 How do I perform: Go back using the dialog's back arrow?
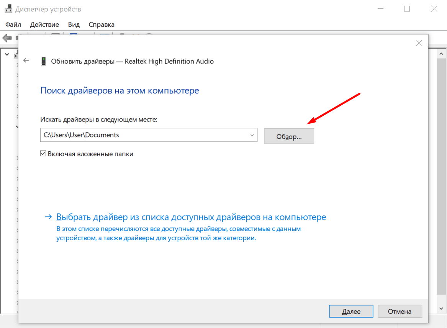click(26, 61)
